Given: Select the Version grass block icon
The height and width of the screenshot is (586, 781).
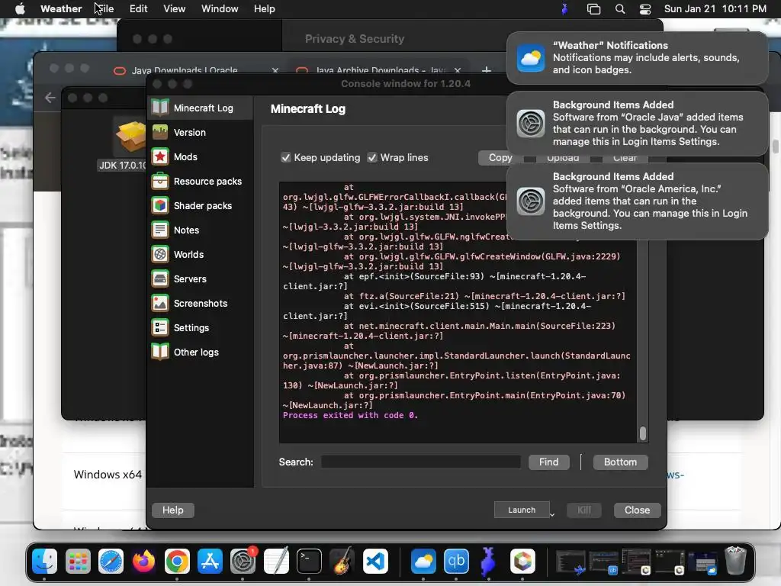Looking at the screenshot, I should pos(160,132).
